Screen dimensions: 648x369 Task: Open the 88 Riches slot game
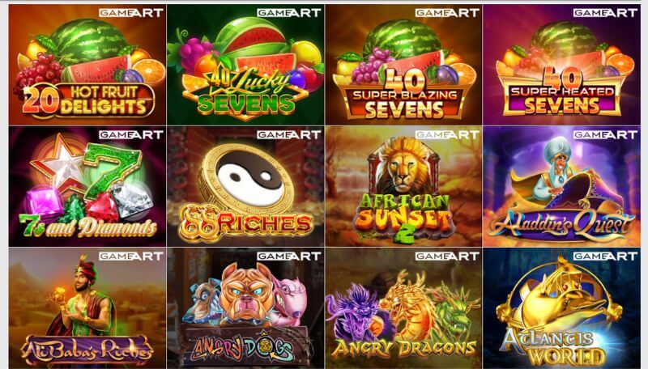click(x=245, y=186)
